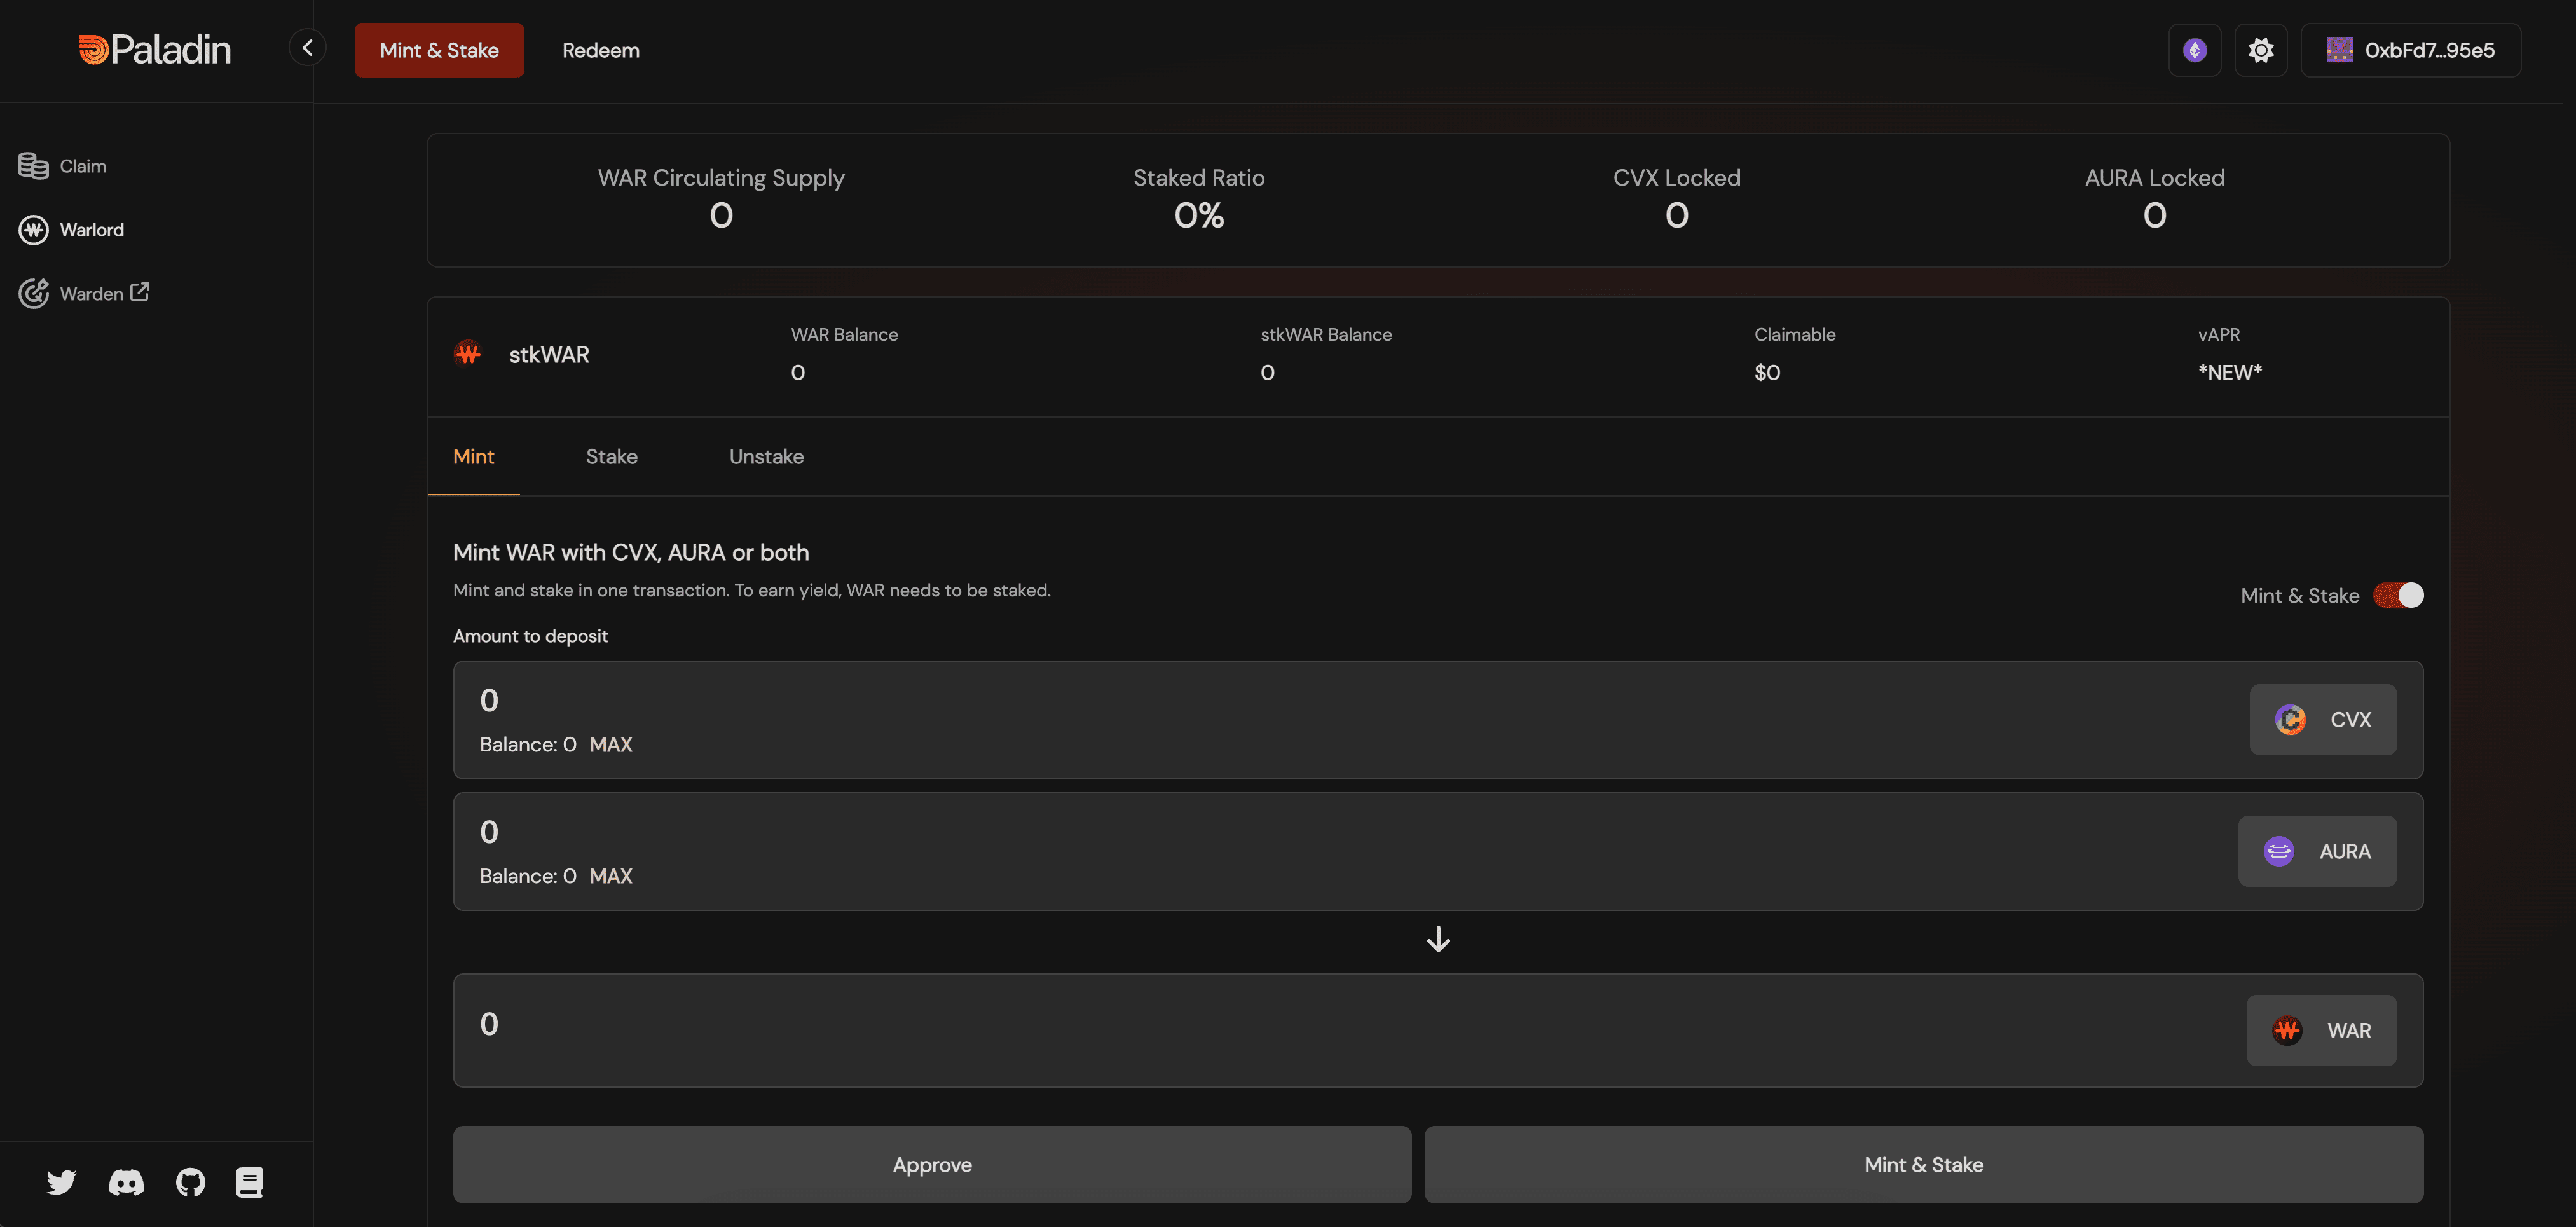This screenshot has height=1227, width=2576.
Task: Click the AURA Locked stat
Action: (x=2155, y=199)
